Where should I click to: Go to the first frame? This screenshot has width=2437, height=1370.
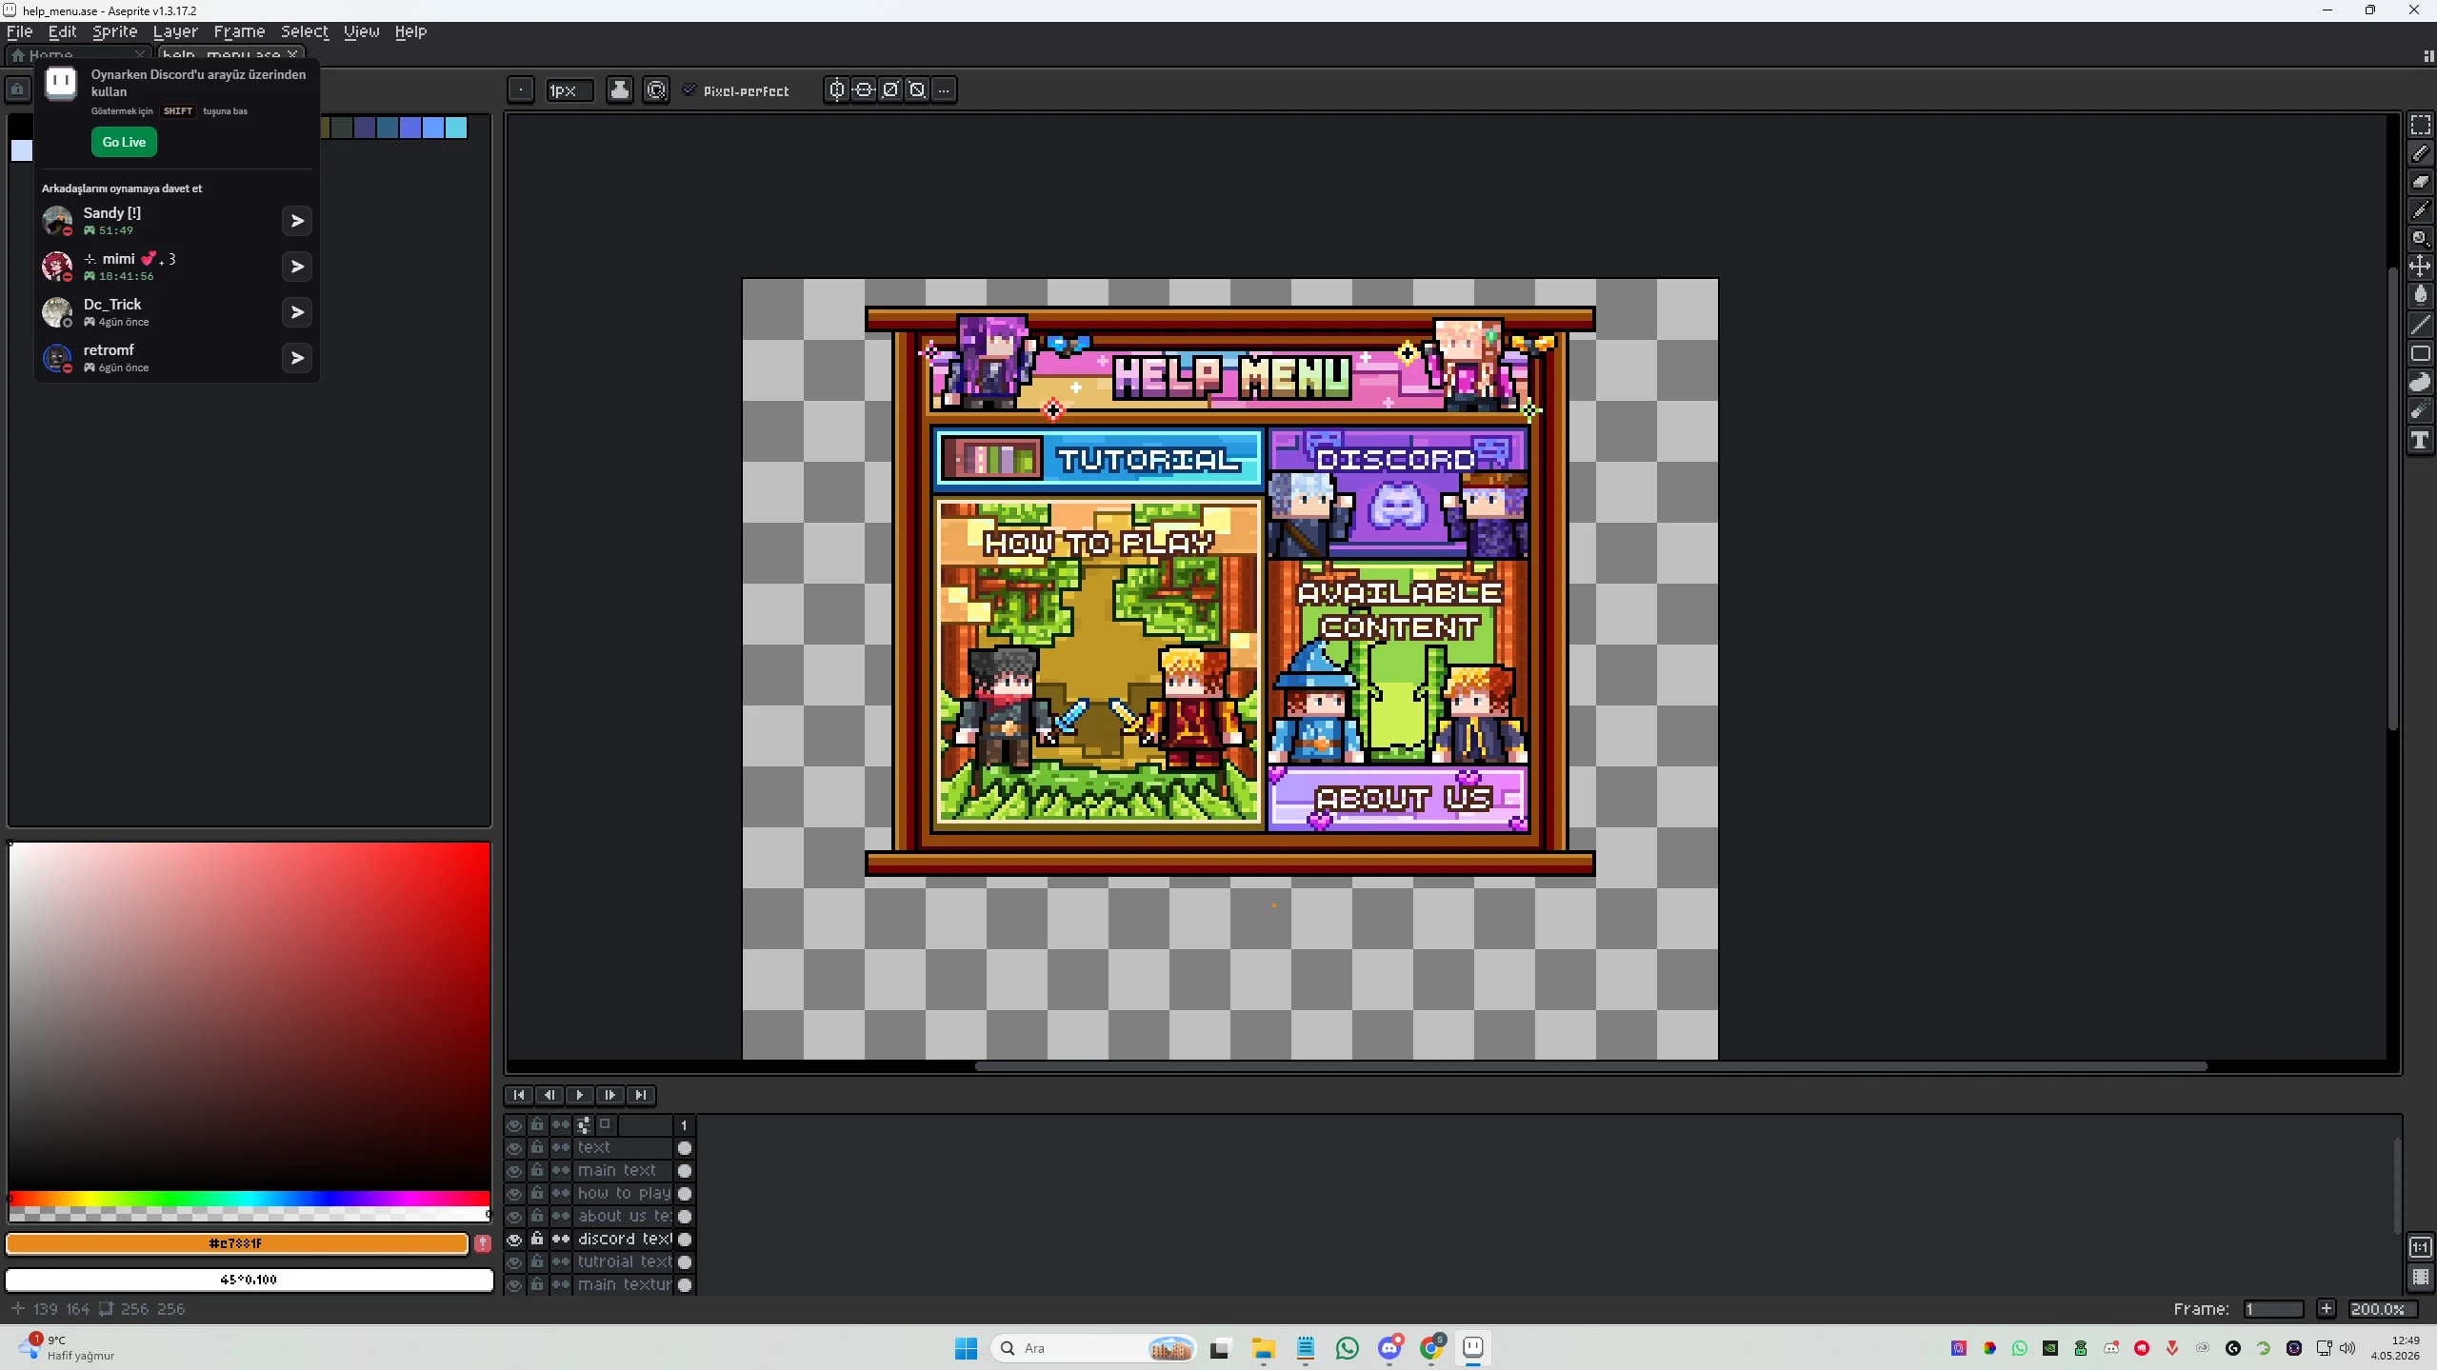pos(519,1095)
